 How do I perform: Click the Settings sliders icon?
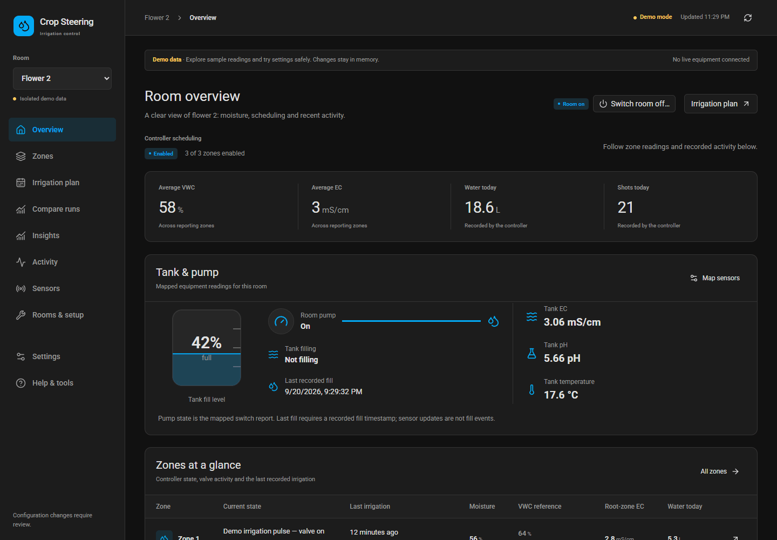pos(21,356)
